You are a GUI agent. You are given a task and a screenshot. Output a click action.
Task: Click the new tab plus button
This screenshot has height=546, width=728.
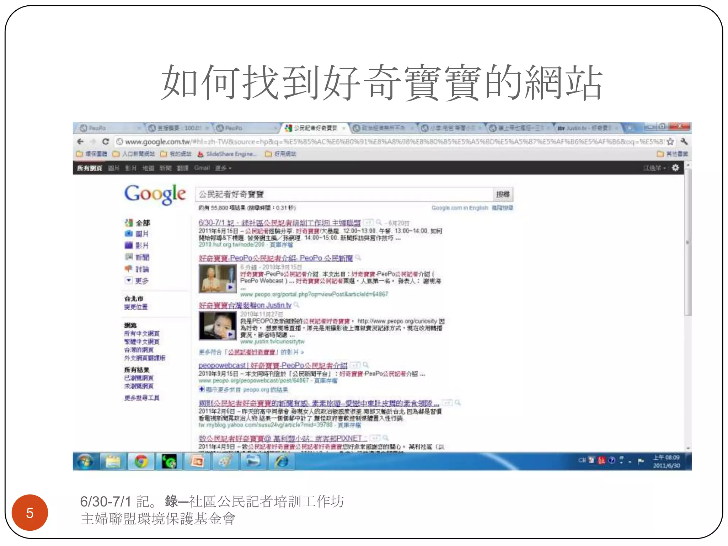[x=630, y=128]
